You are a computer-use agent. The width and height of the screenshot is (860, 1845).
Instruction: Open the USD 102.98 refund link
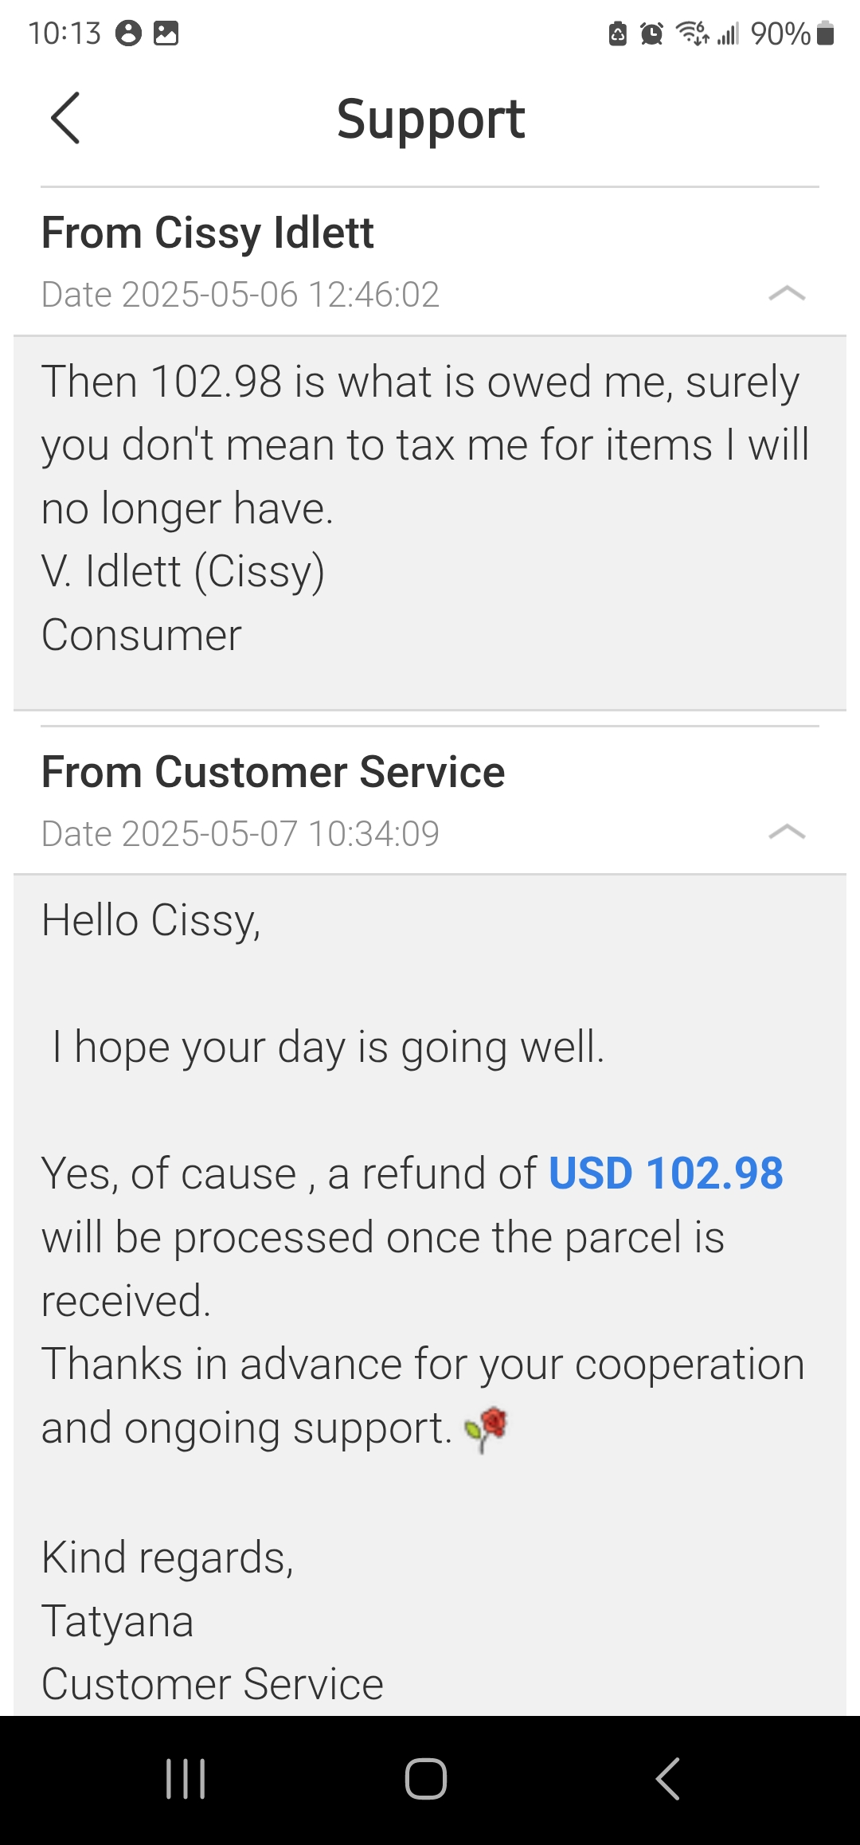(x=666, y=1173)
